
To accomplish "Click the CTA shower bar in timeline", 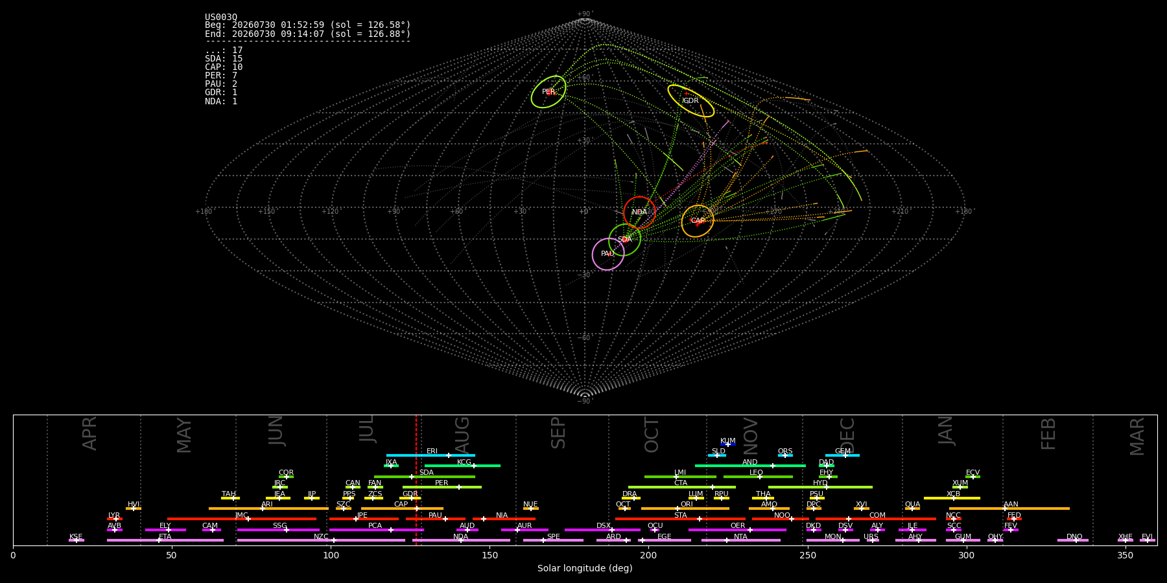I will click(682, 487).
